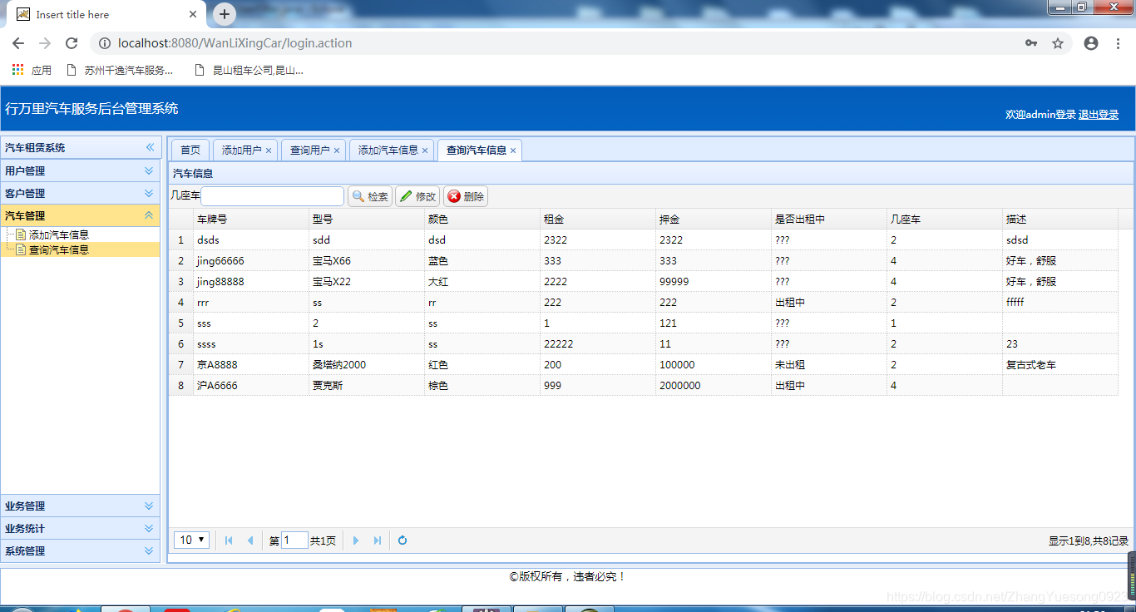Click the search magnifier 检索 button
Viewport: 1136px width, 612px height.
tap(370, 196)
